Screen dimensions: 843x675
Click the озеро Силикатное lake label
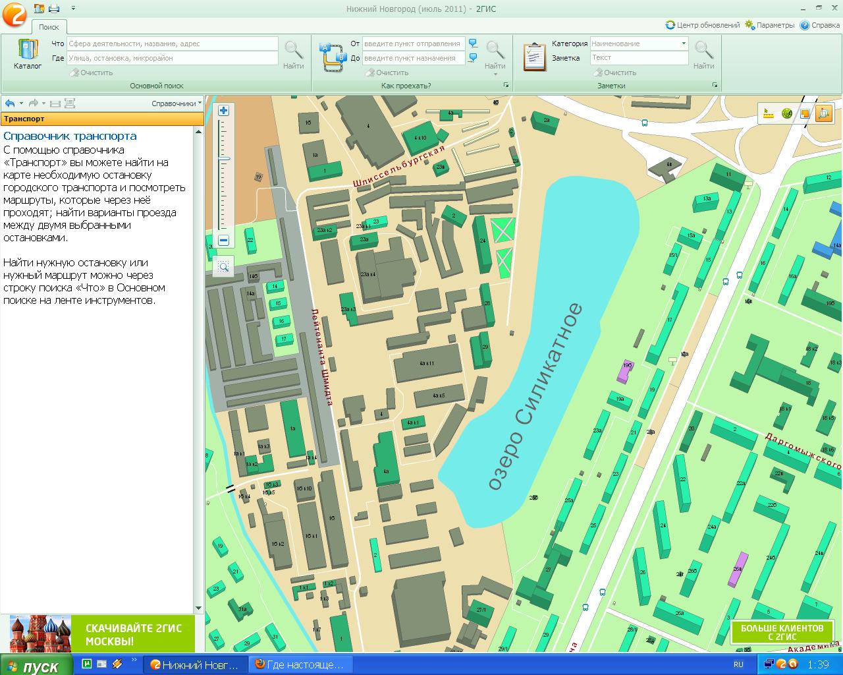[x=535, y=396]
